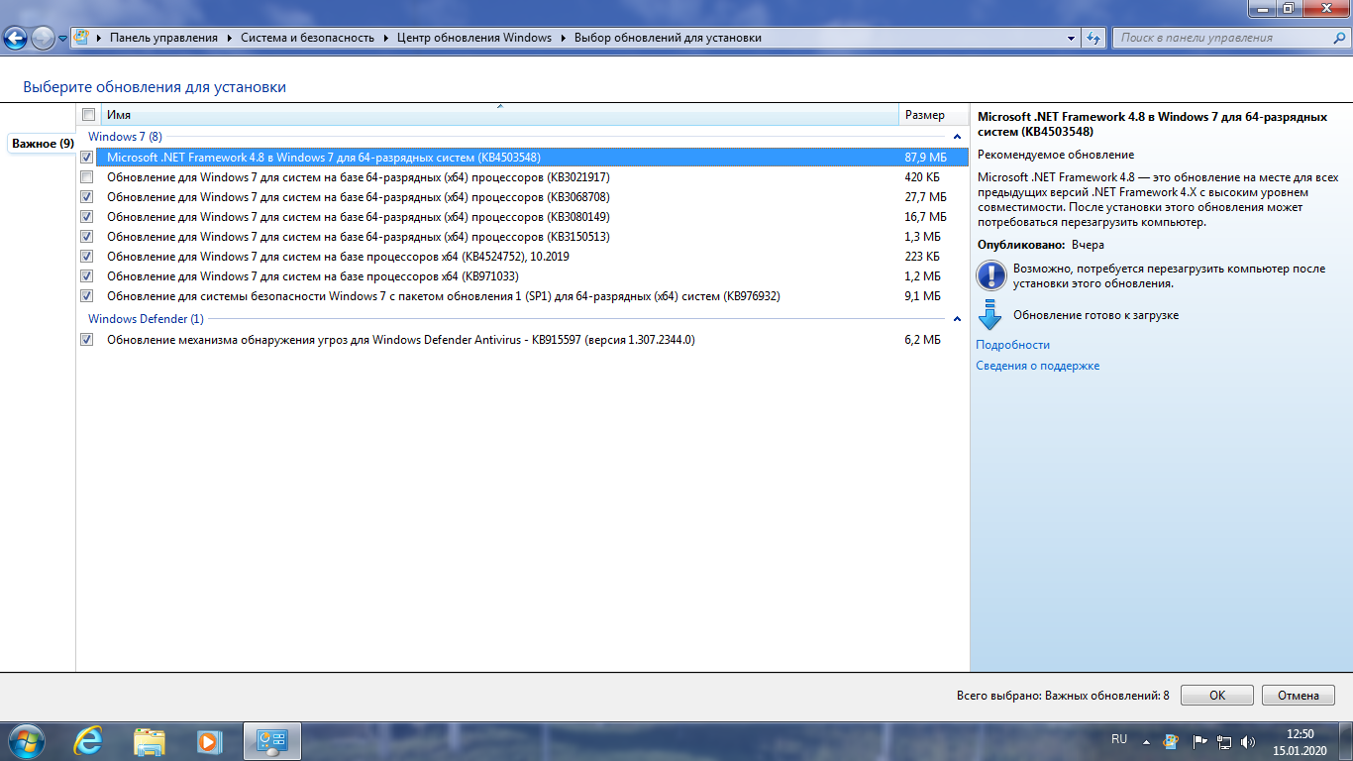
Task: Click the RU language indicator
Action: 1119,739
